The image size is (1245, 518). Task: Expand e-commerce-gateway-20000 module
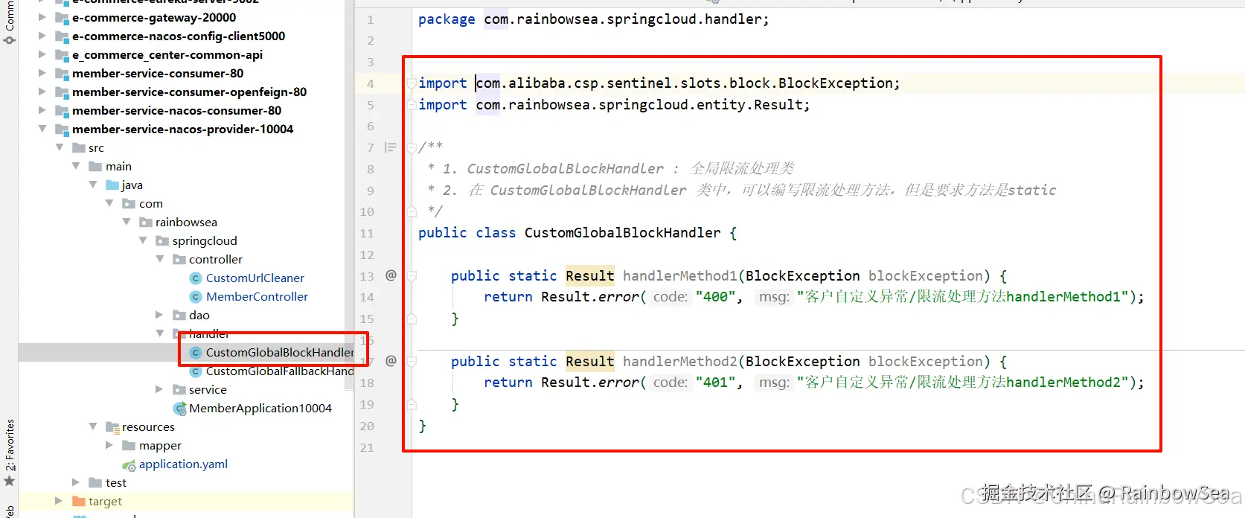42,17
